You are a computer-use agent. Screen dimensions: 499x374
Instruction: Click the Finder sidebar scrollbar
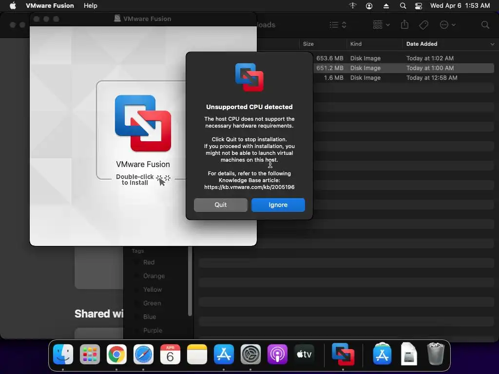190,281
